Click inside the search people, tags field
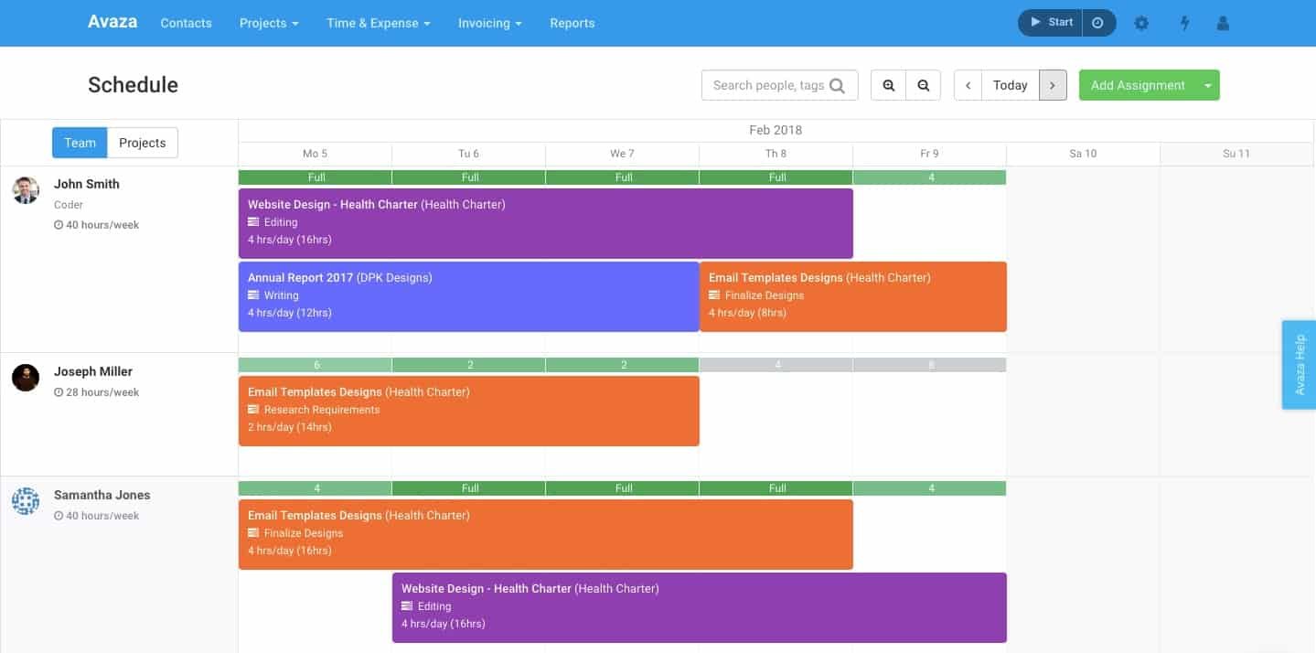The height and width of the screenshot is (653, 1316). (768, 84)
